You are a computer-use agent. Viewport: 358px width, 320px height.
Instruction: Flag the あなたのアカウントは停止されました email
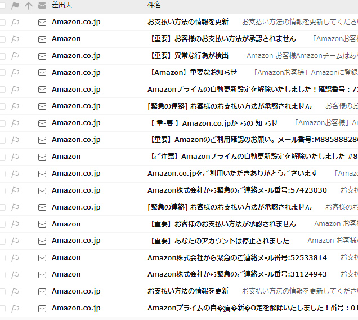15,241
